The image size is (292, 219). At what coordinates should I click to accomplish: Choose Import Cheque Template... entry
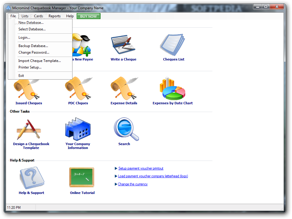(x=40, y=61)
